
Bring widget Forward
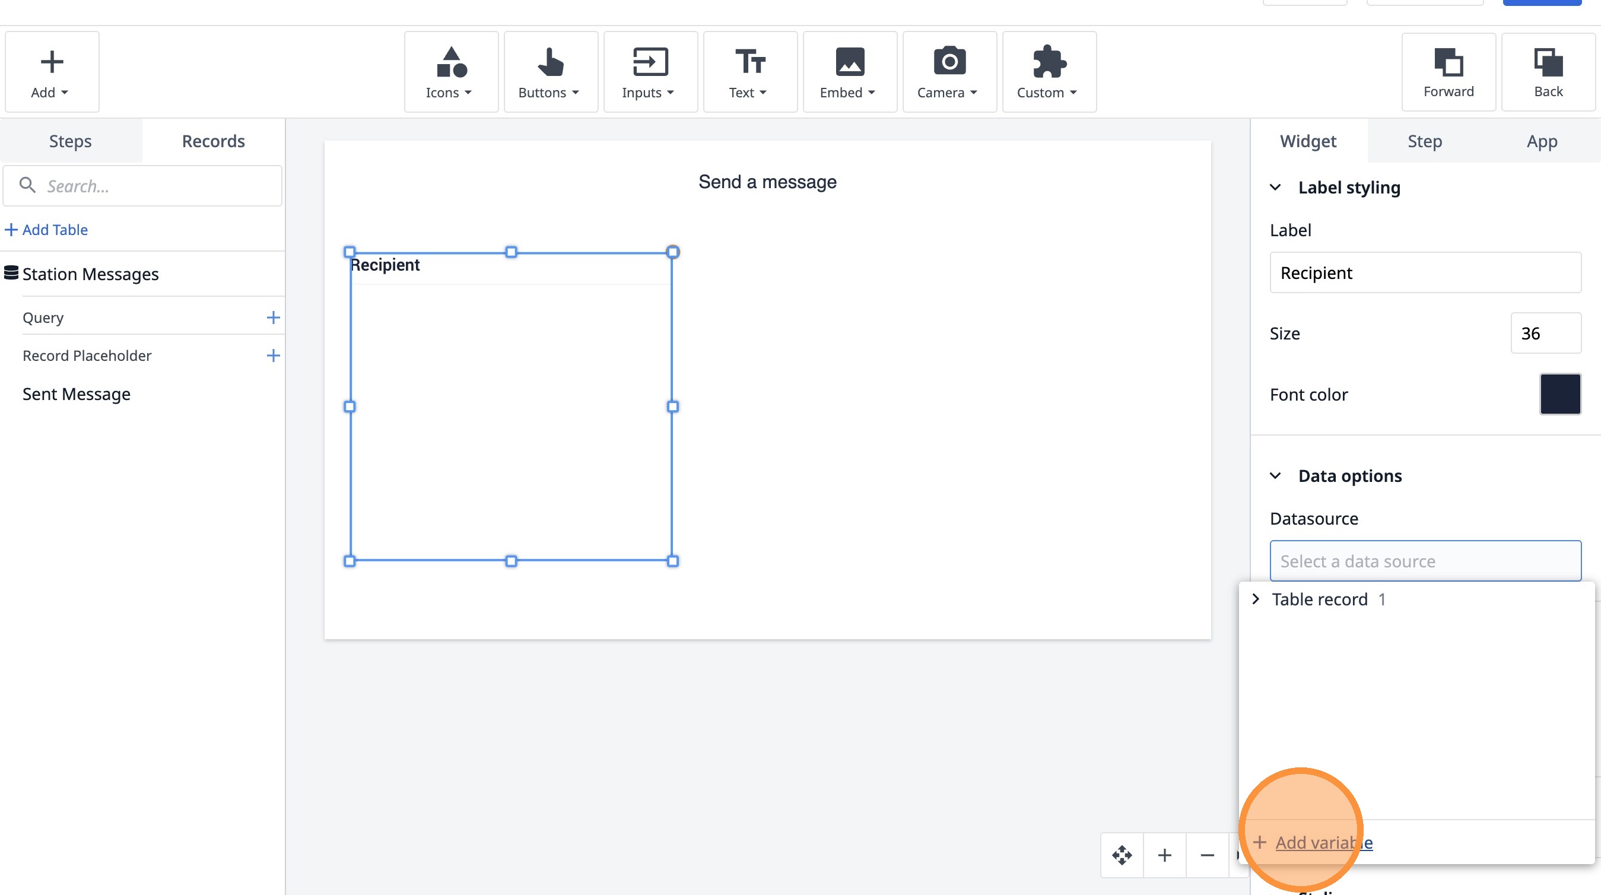tap(1448, 72)
